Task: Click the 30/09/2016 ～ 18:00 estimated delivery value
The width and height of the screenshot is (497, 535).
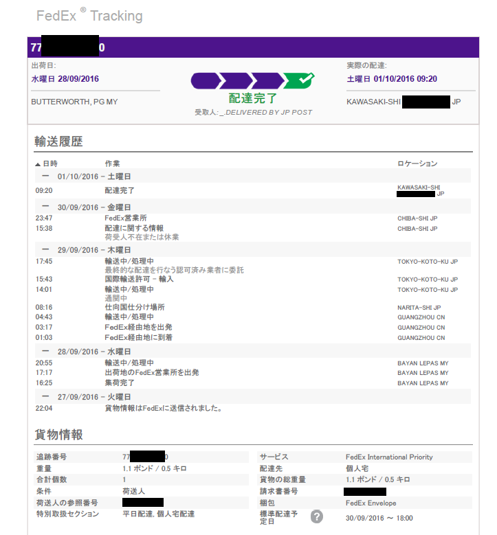Action: click(x=379, y=518)
